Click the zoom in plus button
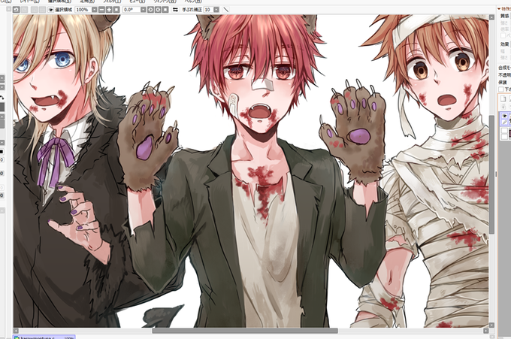Viewport: 511px width, 339px height. click(109, 10)
